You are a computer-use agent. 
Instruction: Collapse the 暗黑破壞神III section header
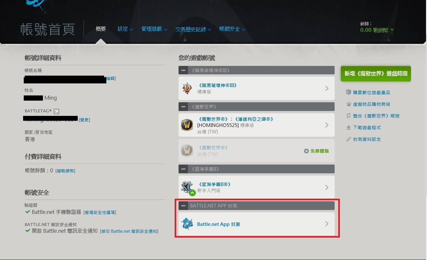click(184, 70)
